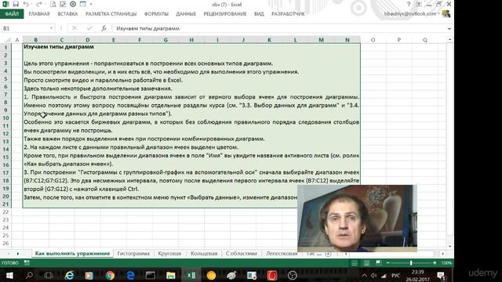Open the 'Кольцевая' sheet tab

pyautogui.click(x=204, y=254)
